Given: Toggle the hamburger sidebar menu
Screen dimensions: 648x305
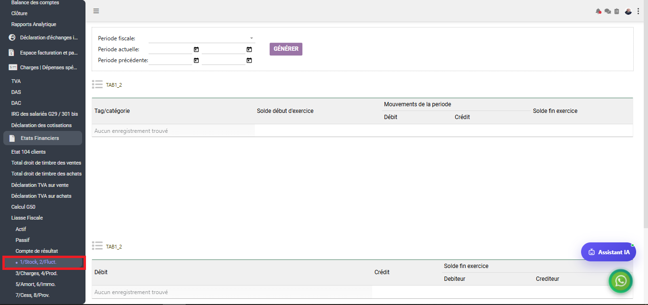Looking at the screenshot, I should click(x=96, y=11).
